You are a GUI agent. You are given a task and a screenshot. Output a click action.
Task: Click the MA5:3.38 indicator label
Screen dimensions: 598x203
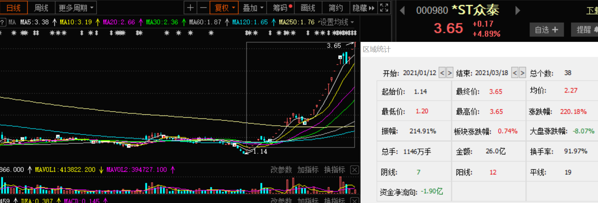34,22
